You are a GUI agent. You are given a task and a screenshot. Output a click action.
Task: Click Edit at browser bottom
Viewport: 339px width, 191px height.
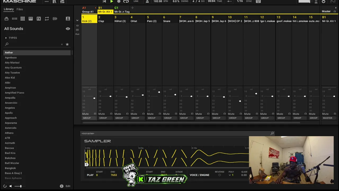(68, 186)
